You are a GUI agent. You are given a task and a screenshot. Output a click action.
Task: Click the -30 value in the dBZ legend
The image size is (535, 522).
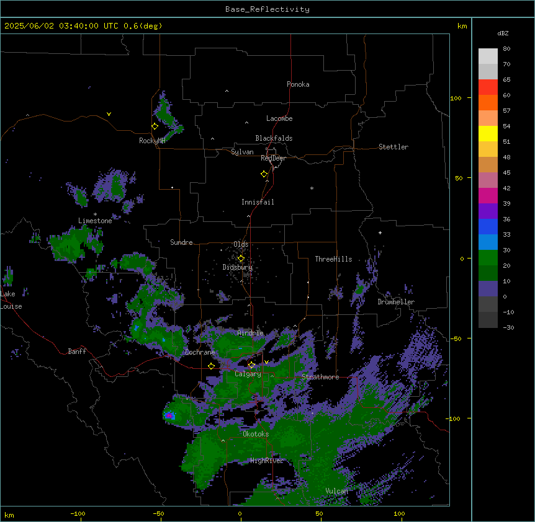point(508,327)
